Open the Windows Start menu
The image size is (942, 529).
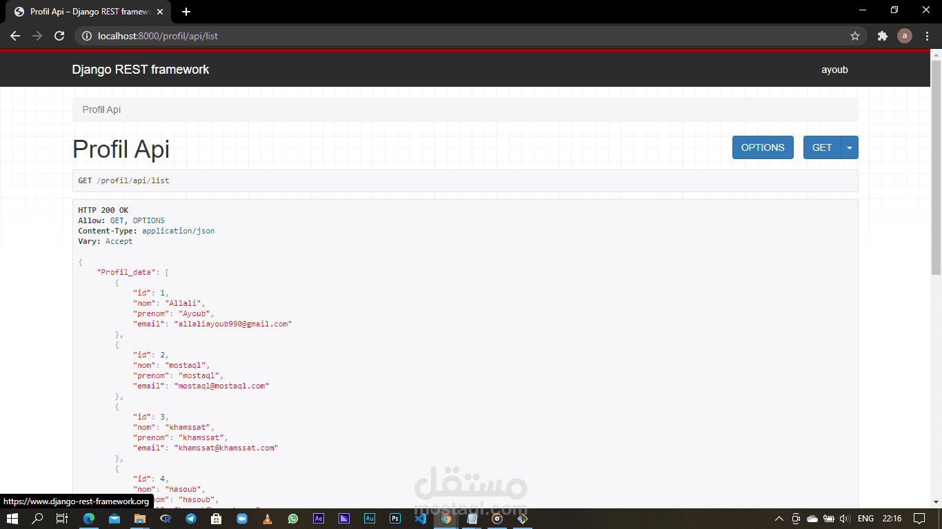pyautogui.click(x=12, y=519)
